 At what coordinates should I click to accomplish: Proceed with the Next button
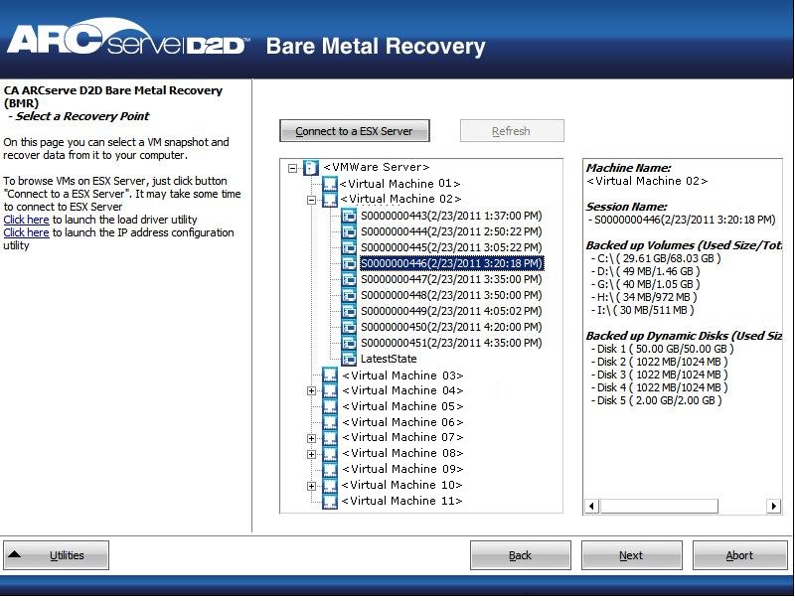point(631,555)
